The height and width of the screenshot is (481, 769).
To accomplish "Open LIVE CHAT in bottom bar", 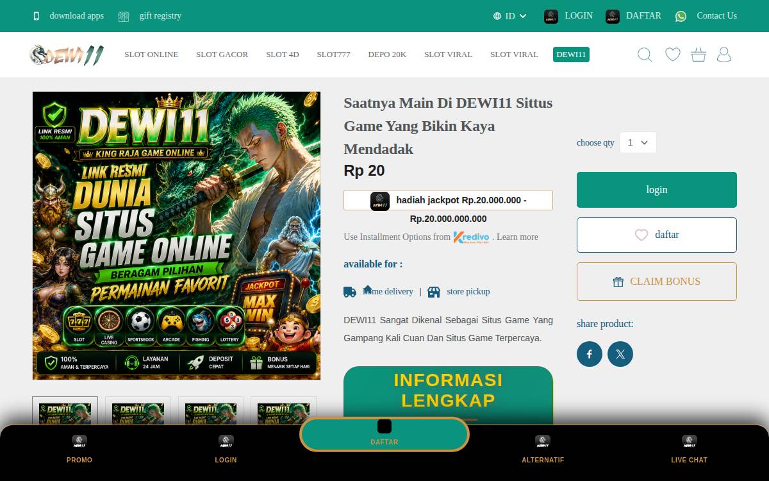I will coord(689,449).
